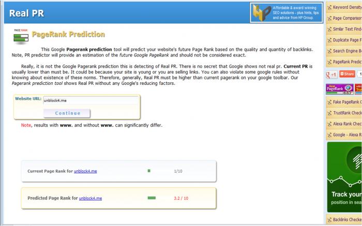Click the Continue button
Image resolution: width=362 pixels, height=226 pixels.
pos(67,113)
